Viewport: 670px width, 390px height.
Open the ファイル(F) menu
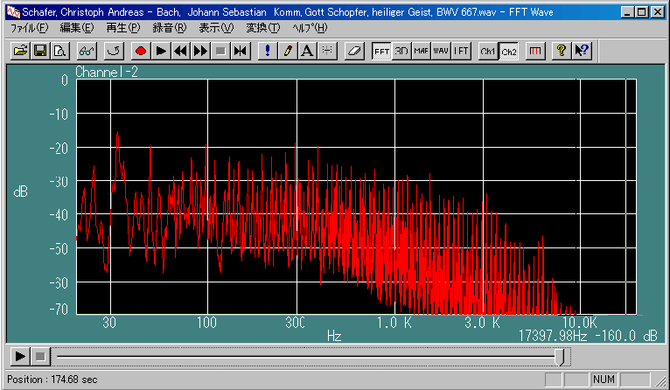pos(29,28)
